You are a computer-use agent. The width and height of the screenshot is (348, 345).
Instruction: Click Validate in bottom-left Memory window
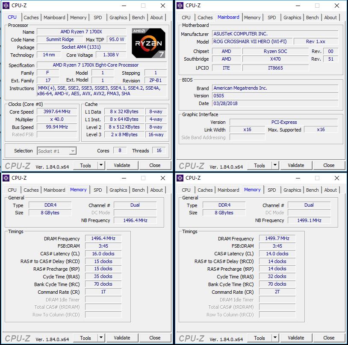coord(122,338)
